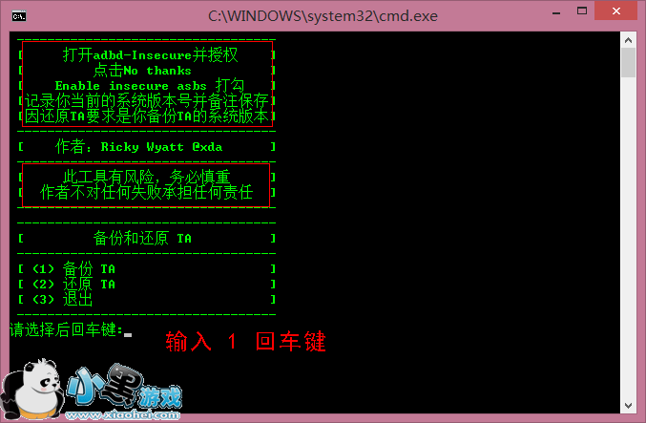Viewport: 646px width, 423px height.
Task: Open the www.xiaohei.com watermark link
Action: click(122, 414)
